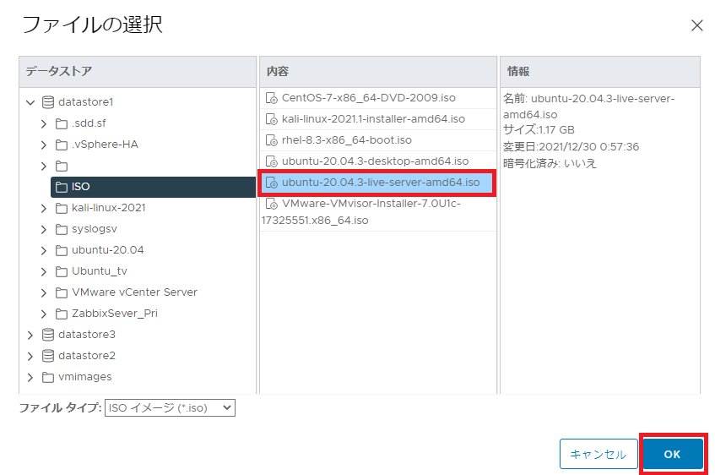Expand the ZabbixSever_Pri folder
The image size is (715, 475).
point(43,314)
